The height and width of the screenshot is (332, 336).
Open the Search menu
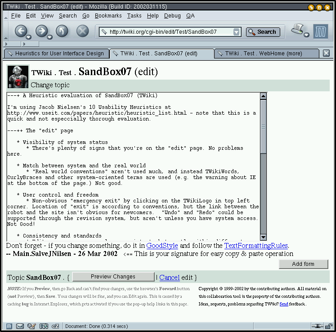[68, 16]
